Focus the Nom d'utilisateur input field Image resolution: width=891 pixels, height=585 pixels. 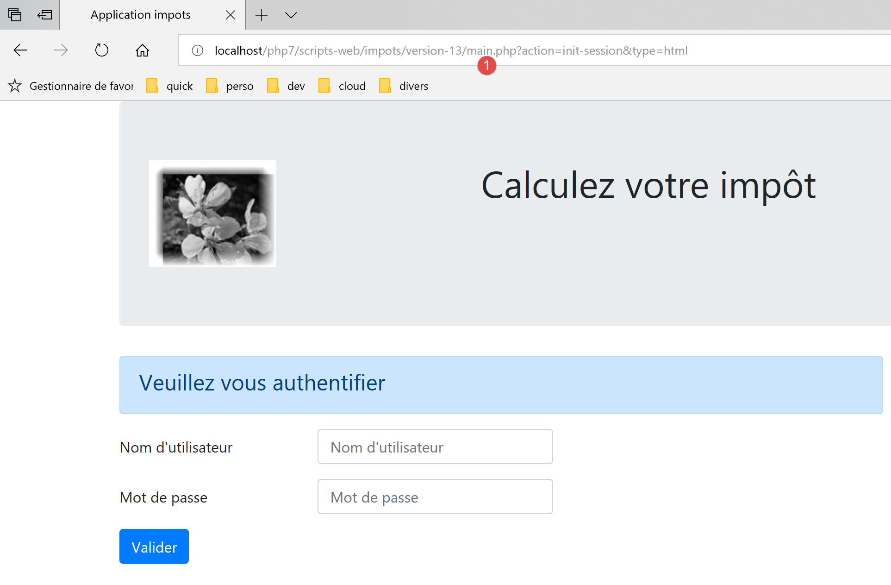(435, 447)
